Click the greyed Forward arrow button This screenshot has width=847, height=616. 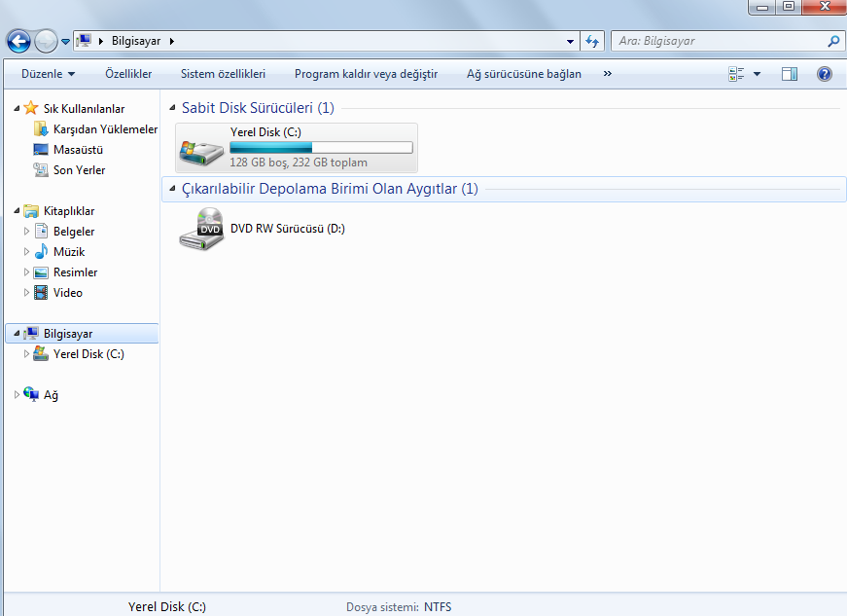click(46, 41)
